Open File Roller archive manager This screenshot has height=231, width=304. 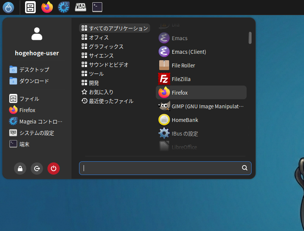coord(201,65)
